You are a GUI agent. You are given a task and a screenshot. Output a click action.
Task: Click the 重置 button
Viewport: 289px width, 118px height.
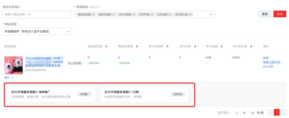pyautogui.click(x=265, y=14)
